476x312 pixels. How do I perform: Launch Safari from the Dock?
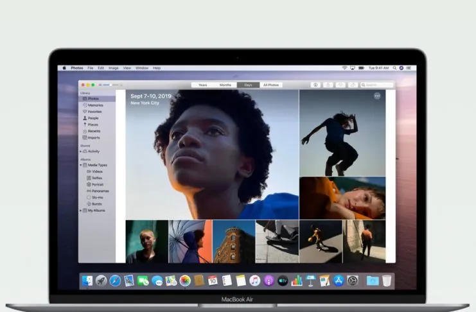pyautogui.click(x=115, y=281)
